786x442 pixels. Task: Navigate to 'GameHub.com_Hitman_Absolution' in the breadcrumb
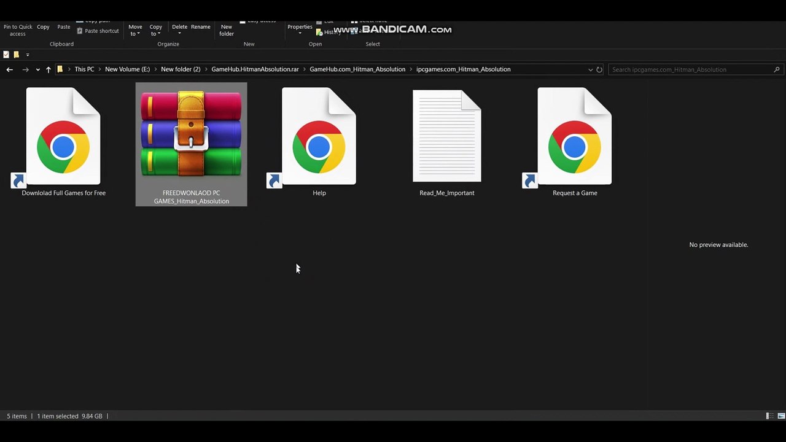point(357,69)
